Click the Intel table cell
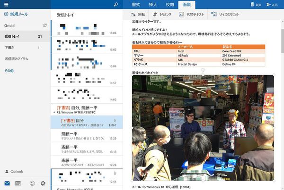Screen dimensions: 284x190 point(198,51)
